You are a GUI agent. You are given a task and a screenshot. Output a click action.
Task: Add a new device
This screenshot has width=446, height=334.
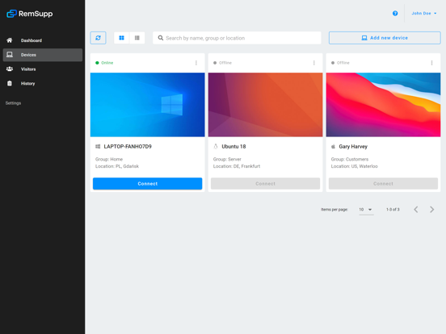(385, 38)
